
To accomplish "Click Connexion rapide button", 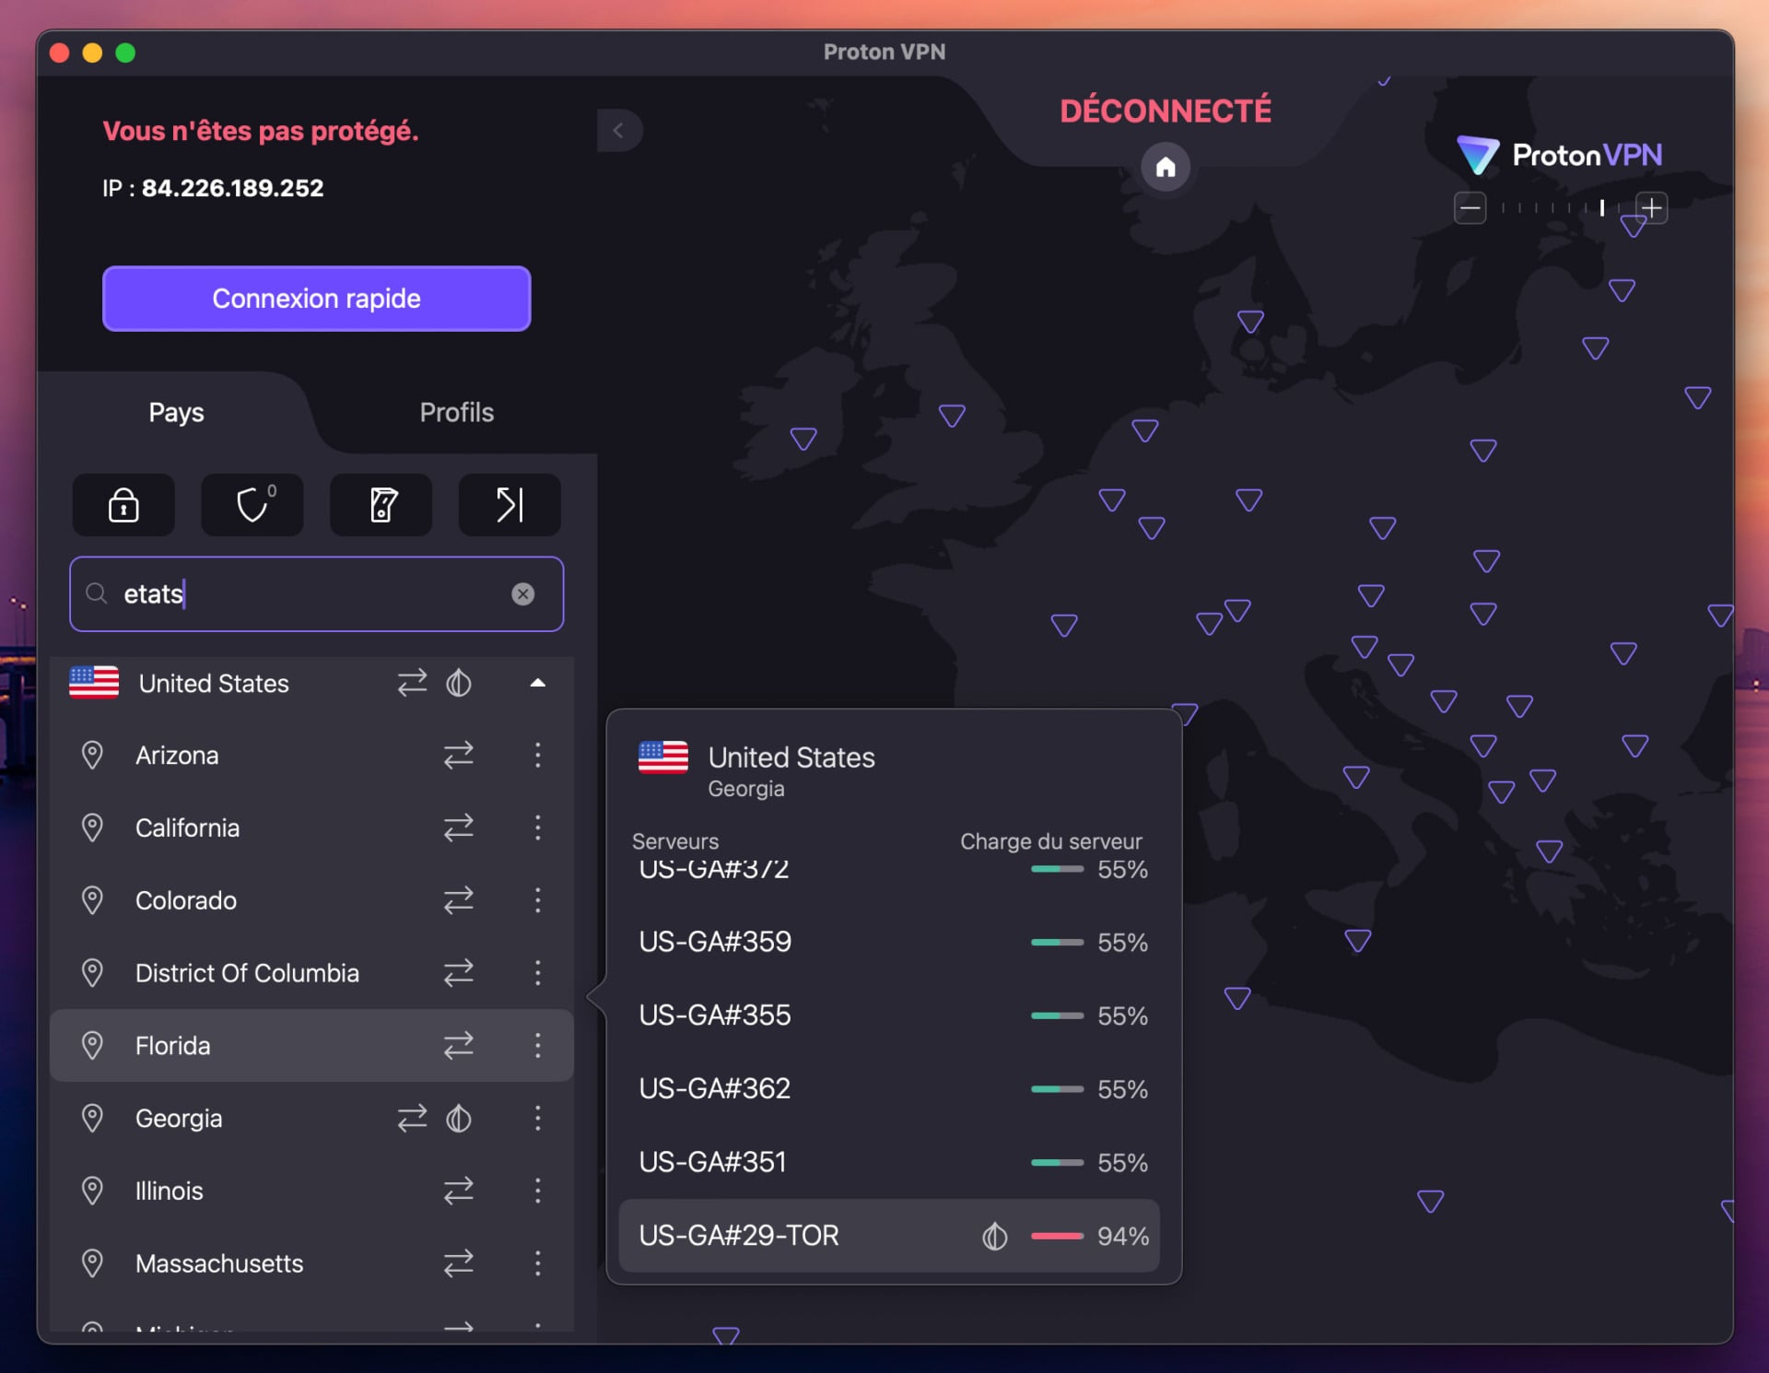I will pyautogui.click(x=316, y=299).
